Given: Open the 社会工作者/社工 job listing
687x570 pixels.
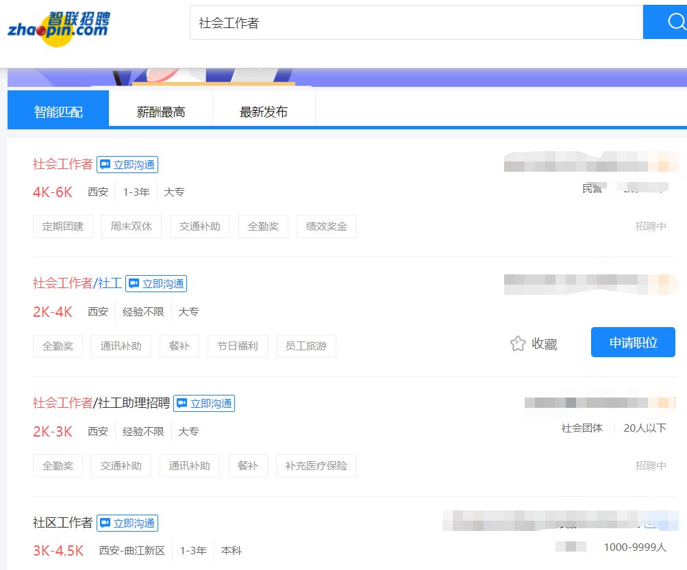Looking at the screenshot, I should (x=77, y=283).
